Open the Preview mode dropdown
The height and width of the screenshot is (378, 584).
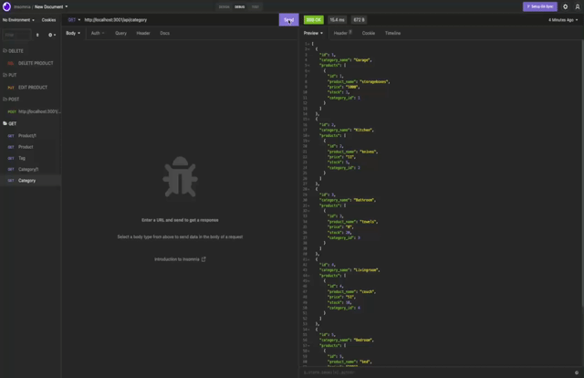coord(313,33)
